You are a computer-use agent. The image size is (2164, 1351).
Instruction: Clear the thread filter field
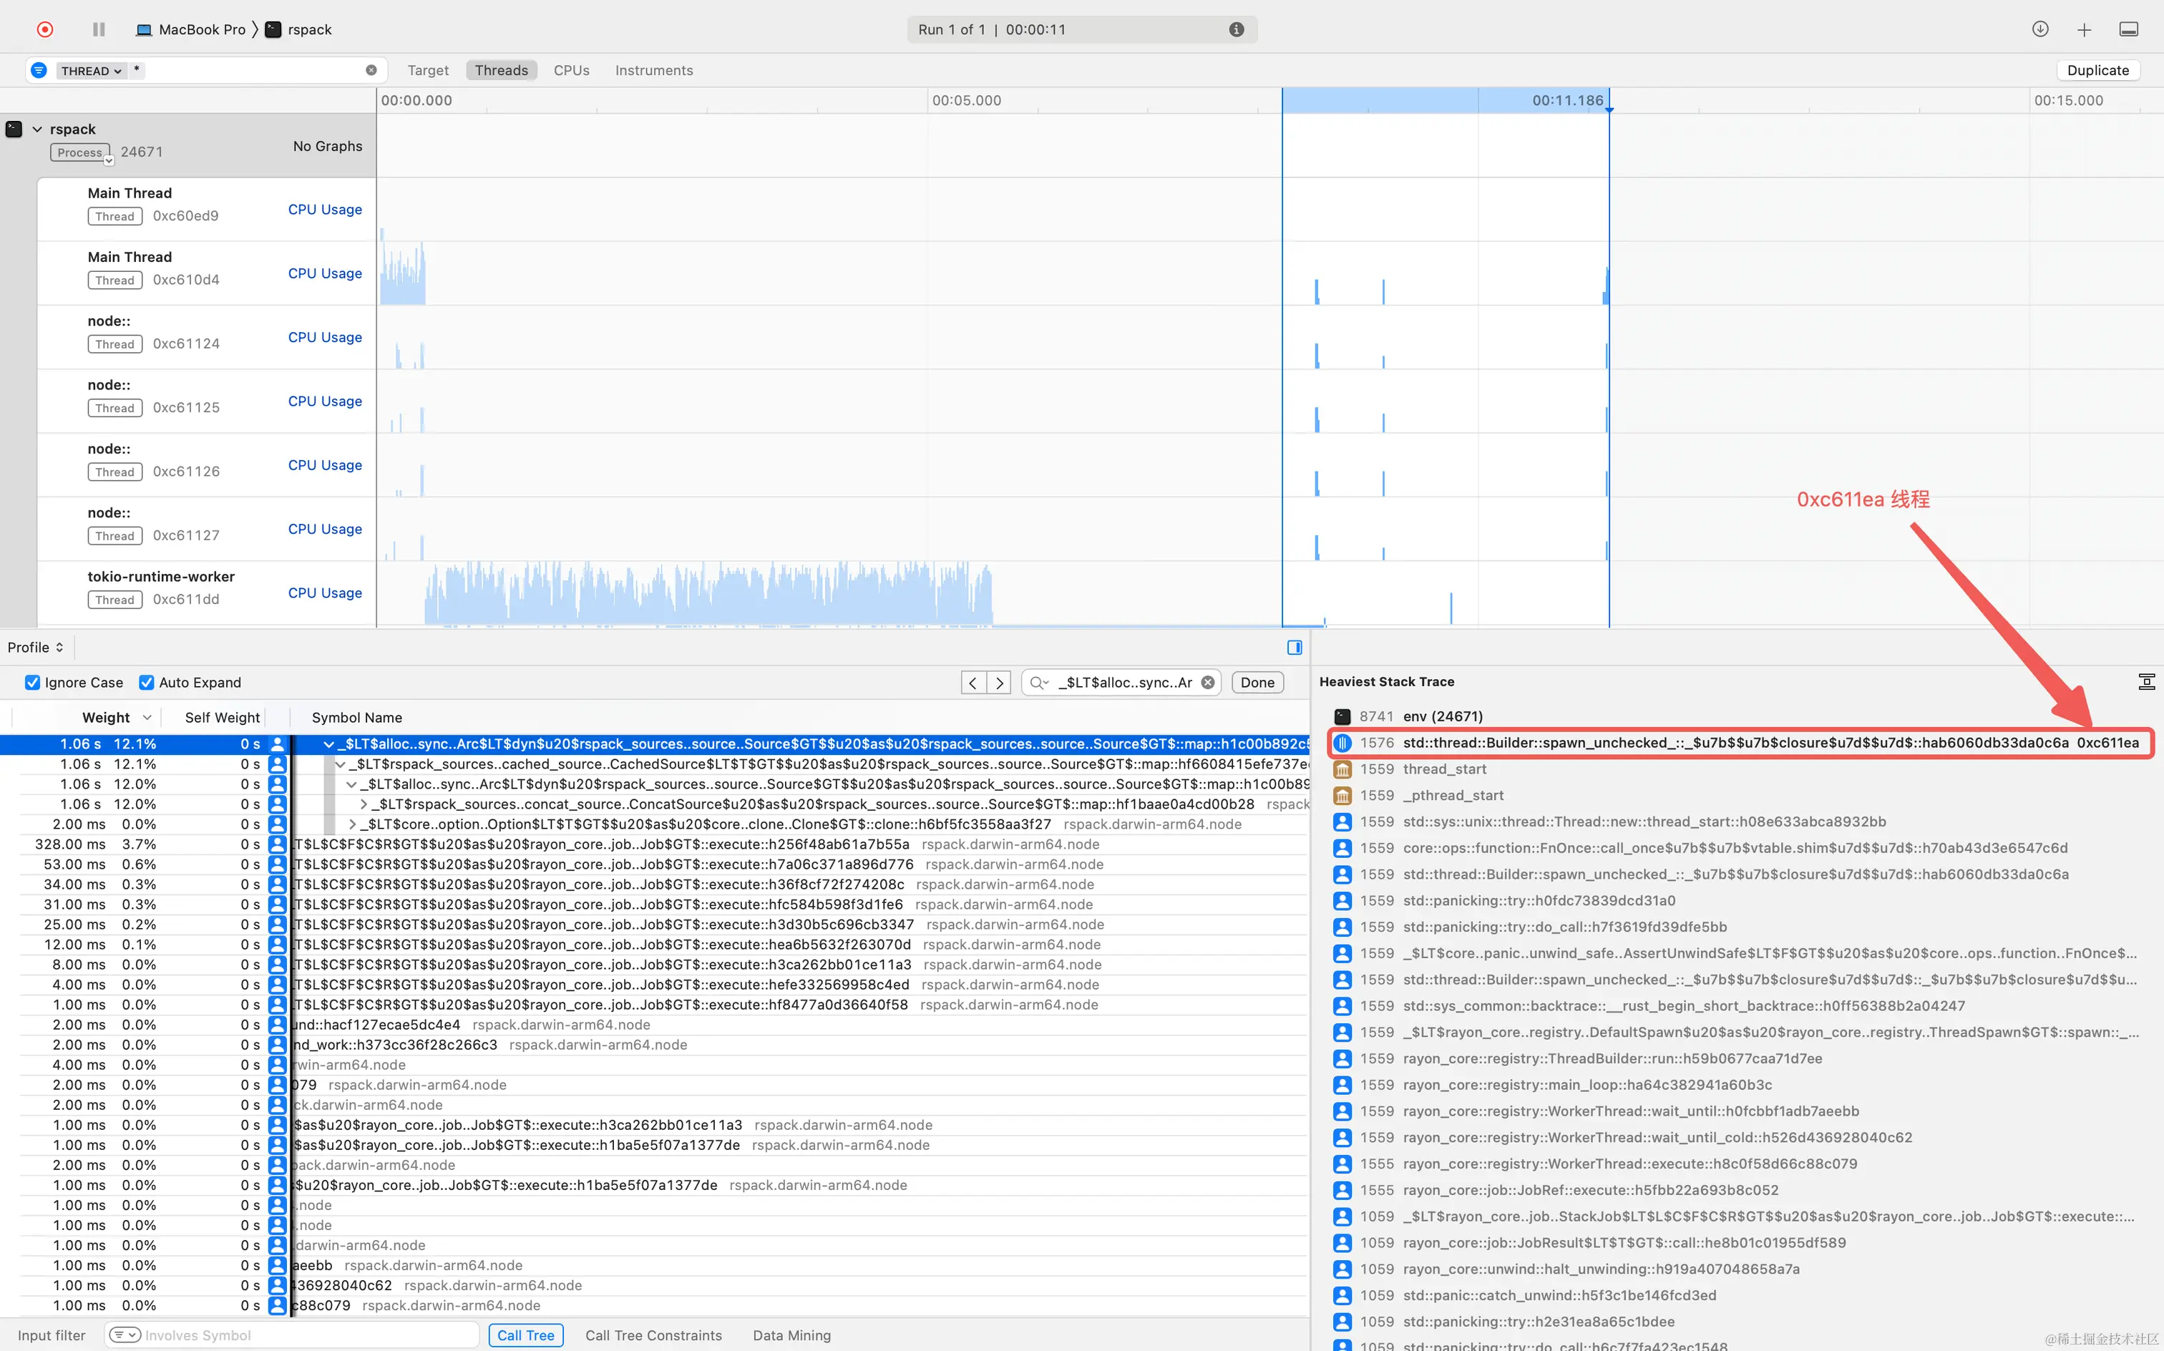tap(371, 69)
